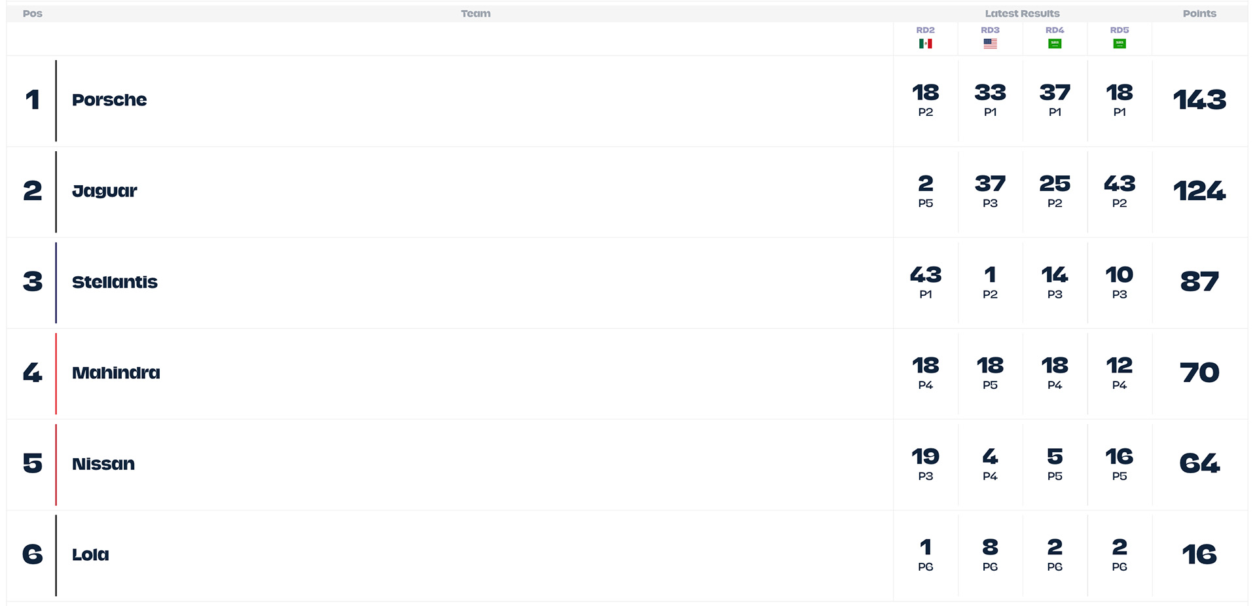Click the Pos column header

[32, 14]
